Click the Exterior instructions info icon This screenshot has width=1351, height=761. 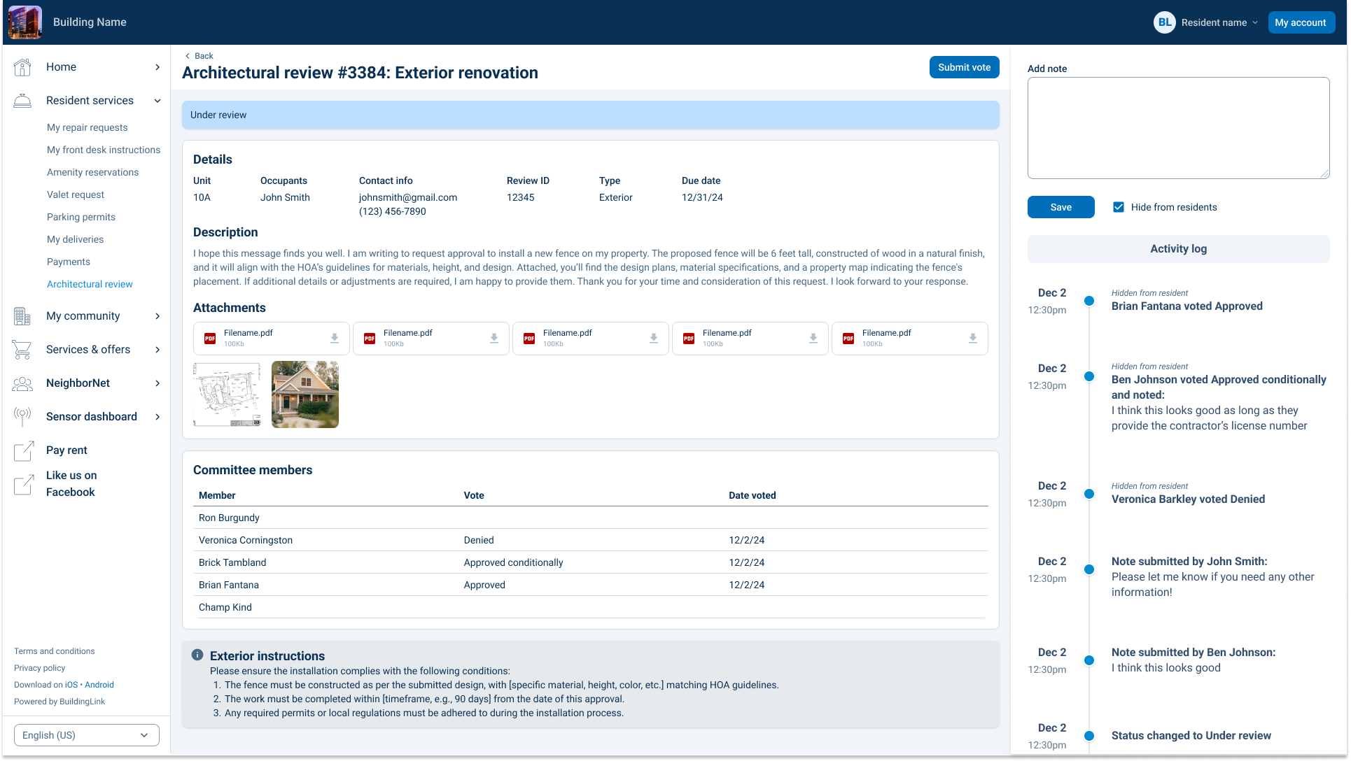pos(197,655)
